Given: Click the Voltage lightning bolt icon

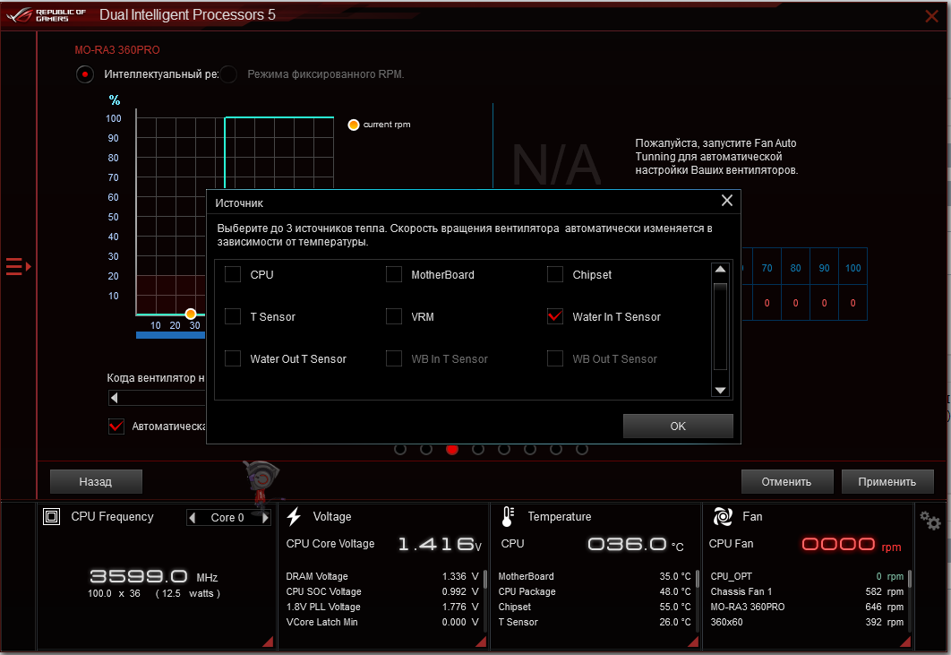Looking at the screenshot, I should click(x=294, y=516).
